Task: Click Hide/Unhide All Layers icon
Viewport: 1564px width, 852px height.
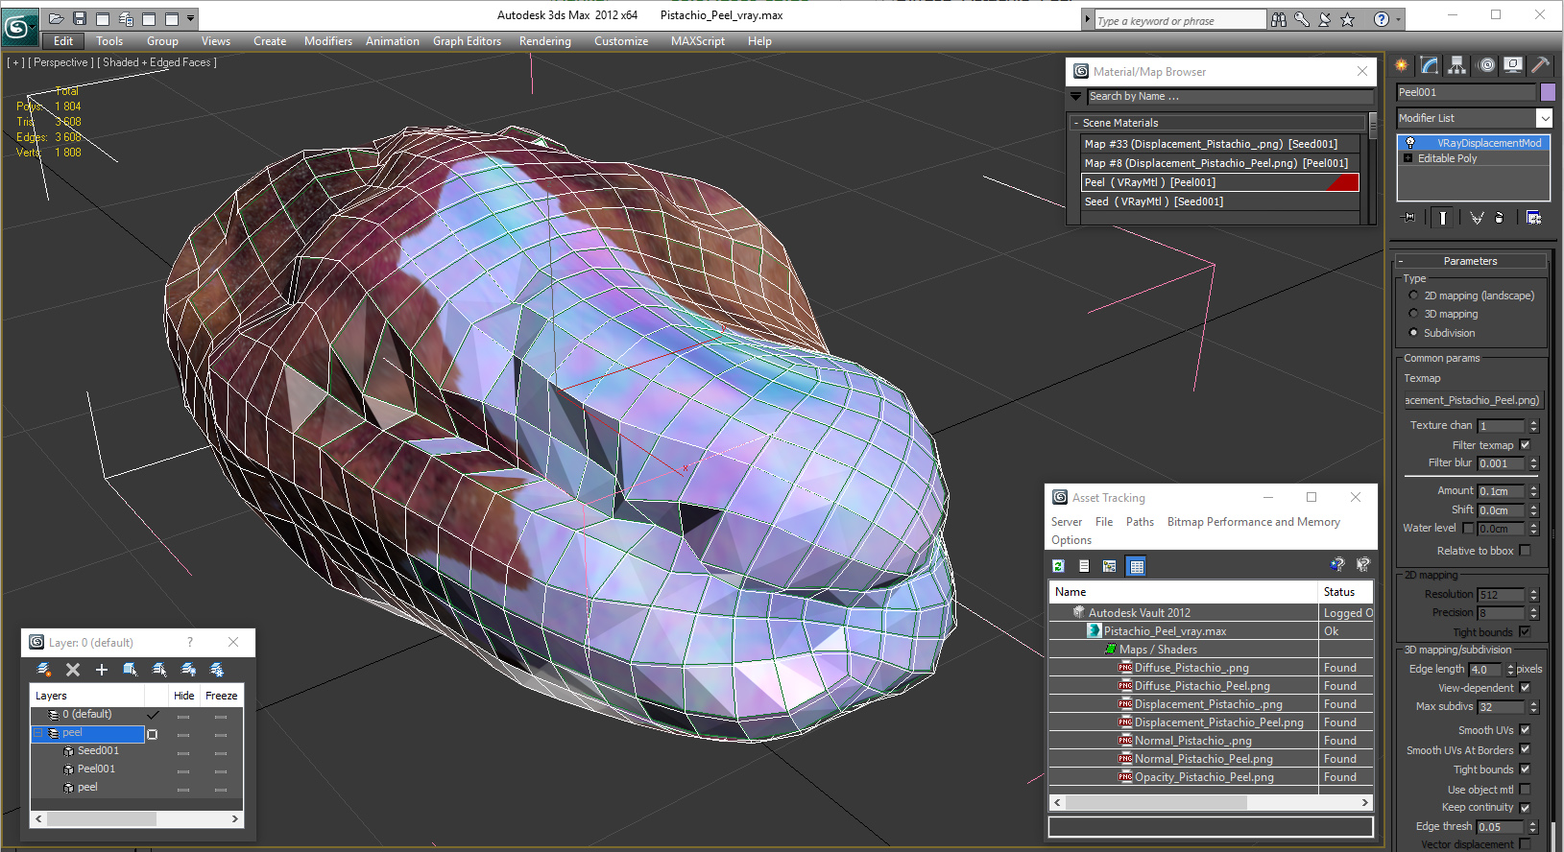Action: tap(188, 670)
